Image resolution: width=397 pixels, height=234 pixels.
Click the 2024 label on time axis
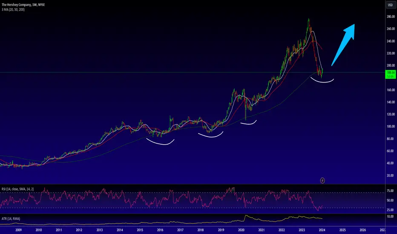click(x=322, y=230)
